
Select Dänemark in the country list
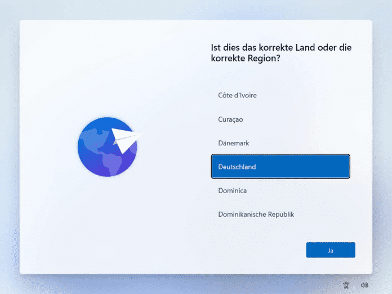point(233,143)
